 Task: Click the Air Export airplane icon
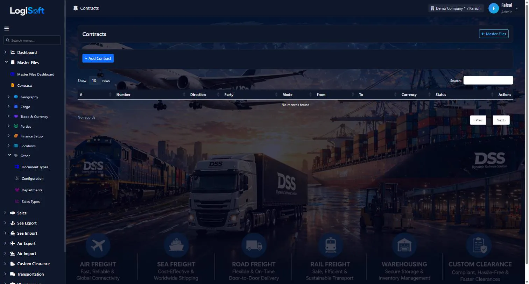click(13, 243)
